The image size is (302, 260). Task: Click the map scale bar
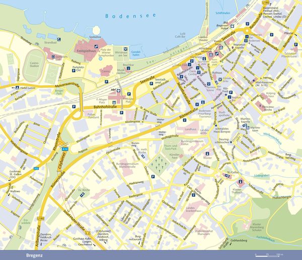(x=268, y=256)
